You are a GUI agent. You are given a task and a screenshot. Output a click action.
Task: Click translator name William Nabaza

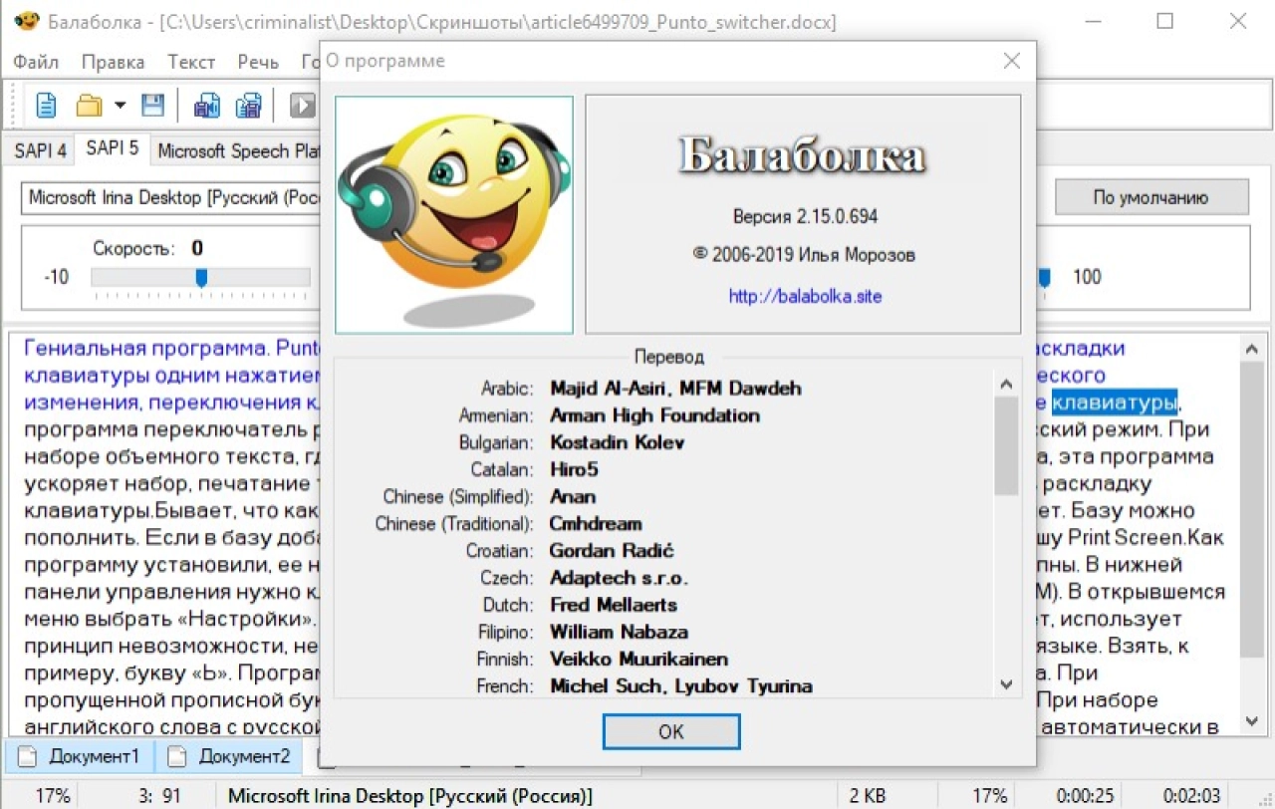619,632
